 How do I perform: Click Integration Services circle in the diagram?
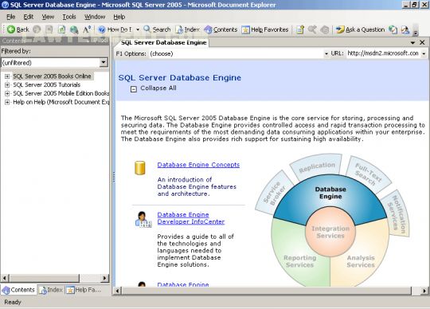[330, 232]
